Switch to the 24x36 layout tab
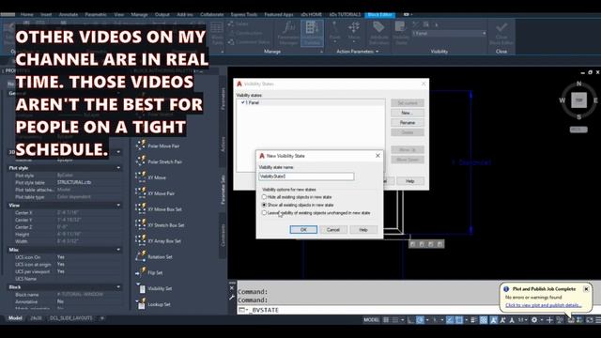The width and height of the screenshot is (601, 338). 36,318
